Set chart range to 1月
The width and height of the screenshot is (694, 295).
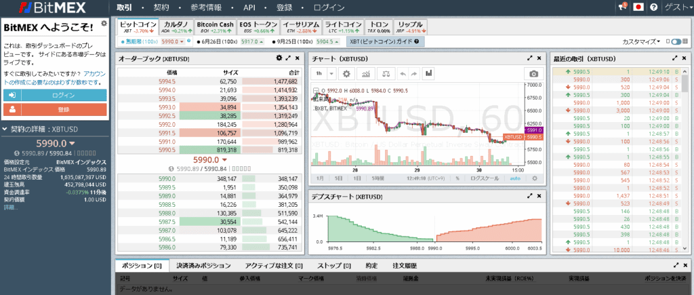319,178
